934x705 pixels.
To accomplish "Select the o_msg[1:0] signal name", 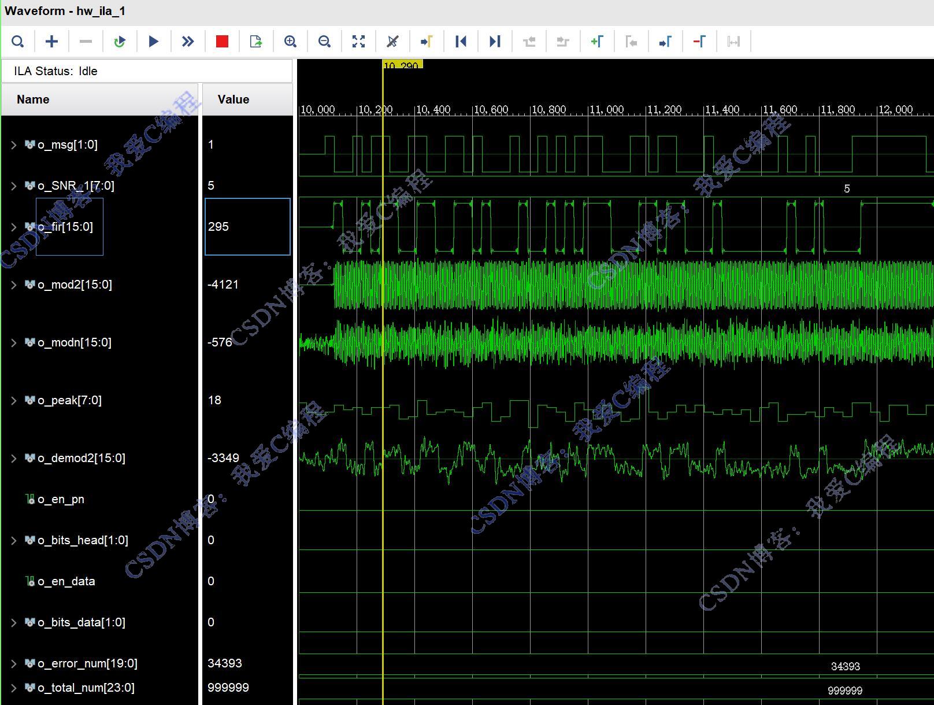I will (x=68, y=145).
